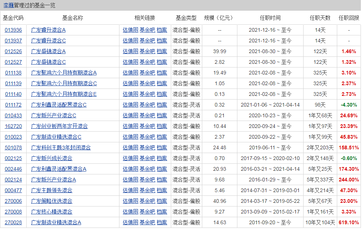Screen dimensions: 362x229
Task: Open fund name 广发睿升混合C
Action: (48, 41)
